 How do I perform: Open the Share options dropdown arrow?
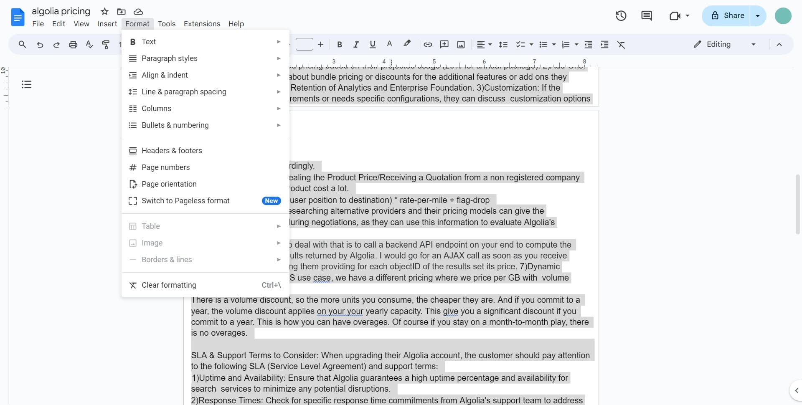[x=758, y=16]
